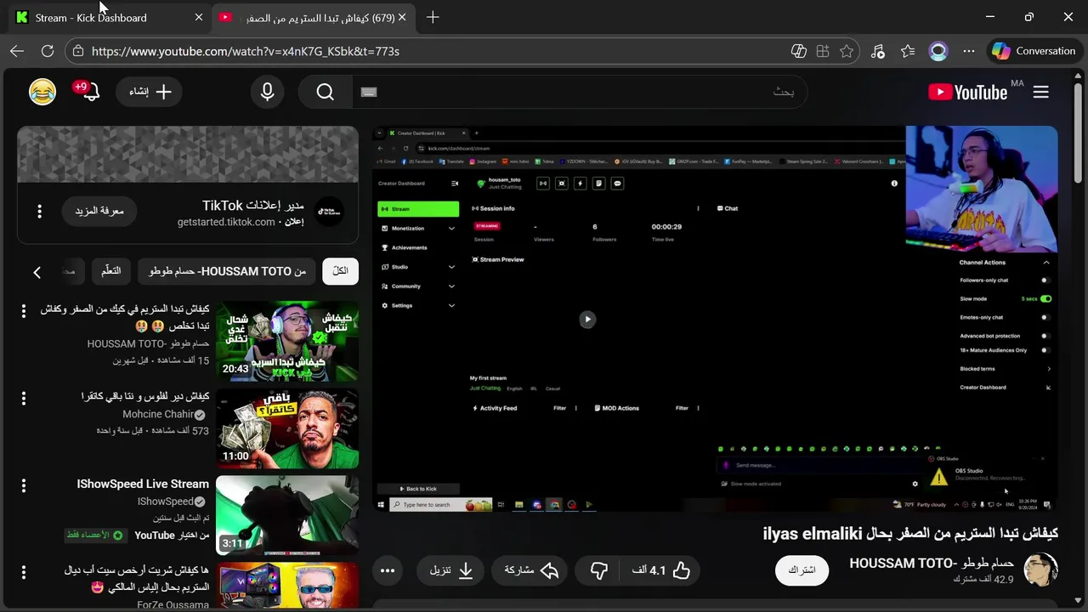
Task: Click معرفة المزيد on TikTok ad
Action: (99, 211)
